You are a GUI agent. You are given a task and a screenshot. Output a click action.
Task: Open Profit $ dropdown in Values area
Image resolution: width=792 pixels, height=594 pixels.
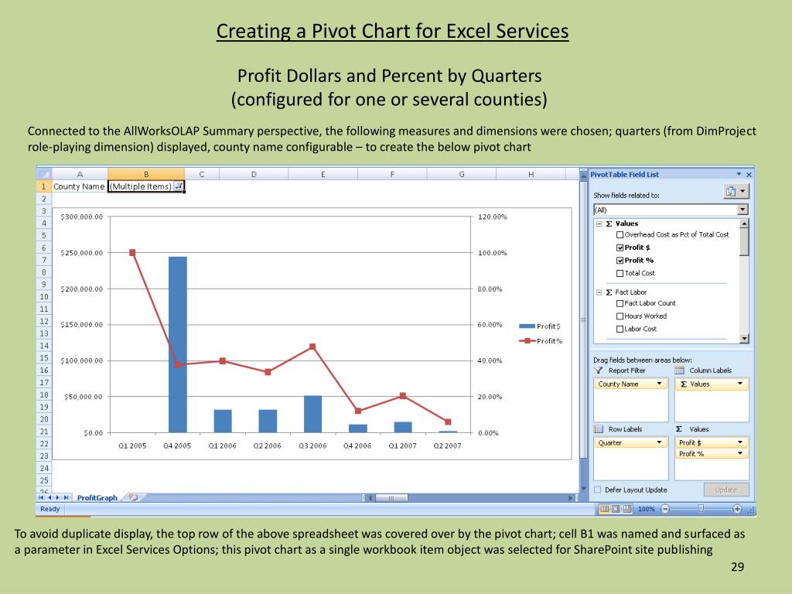tap(740, 442)
